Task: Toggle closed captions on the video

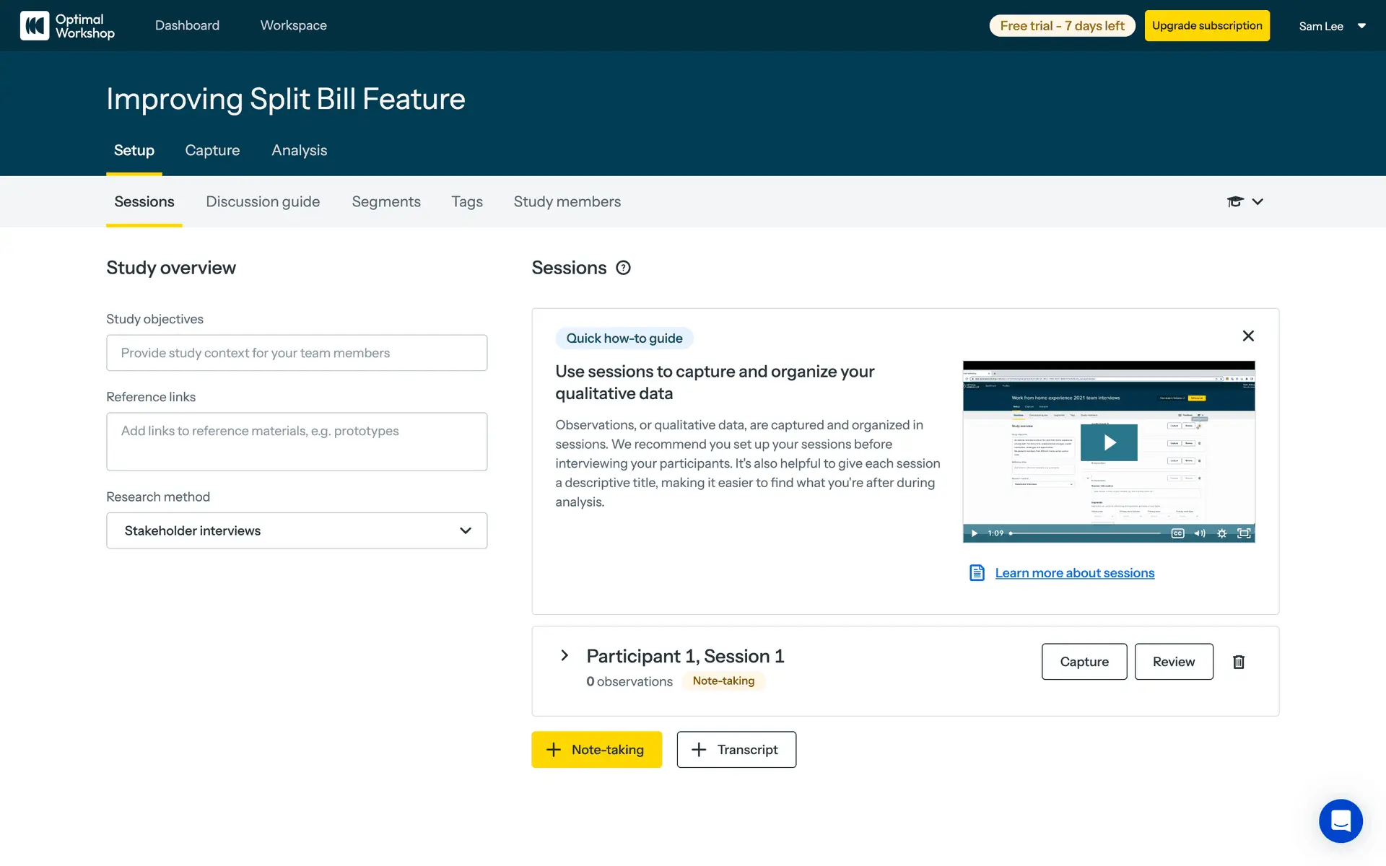Action: [1177, 533]
